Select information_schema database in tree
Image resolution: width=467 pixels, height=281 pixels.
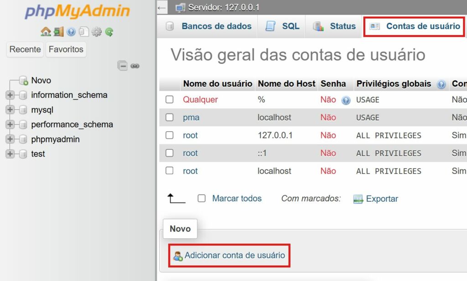click(69, 95)
